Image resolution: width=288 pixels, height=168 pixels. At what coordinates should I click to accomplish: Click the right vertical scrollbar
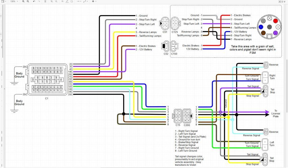[287, 84]
